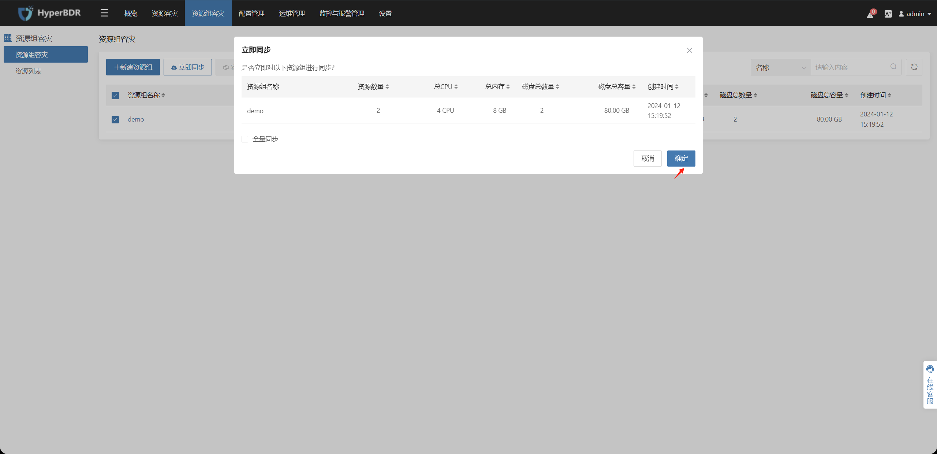The image size is (937, 454).
Task: Click the 80.00 GB cell in dialog
Action: [617, 111]
